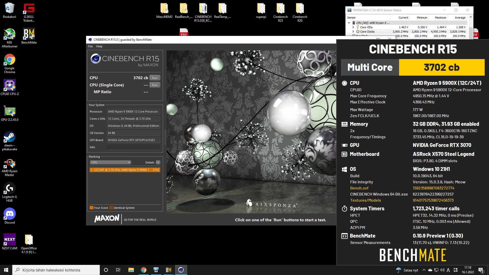Launch MSI Afterburner from desktop

[9, 38]
